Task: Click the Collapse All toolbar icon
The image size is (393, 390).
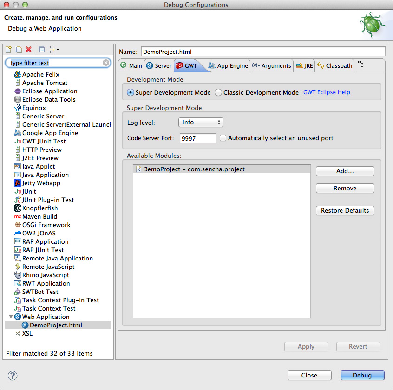Action: point(42,50)
